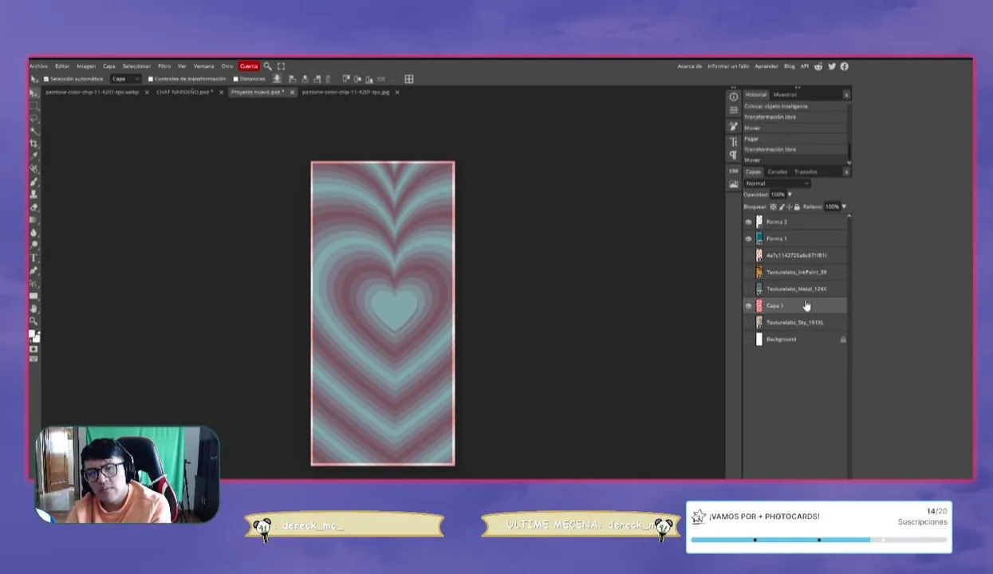Open the Filtro menu
Viewport: 993px width, 574px height.
(164, 66)
